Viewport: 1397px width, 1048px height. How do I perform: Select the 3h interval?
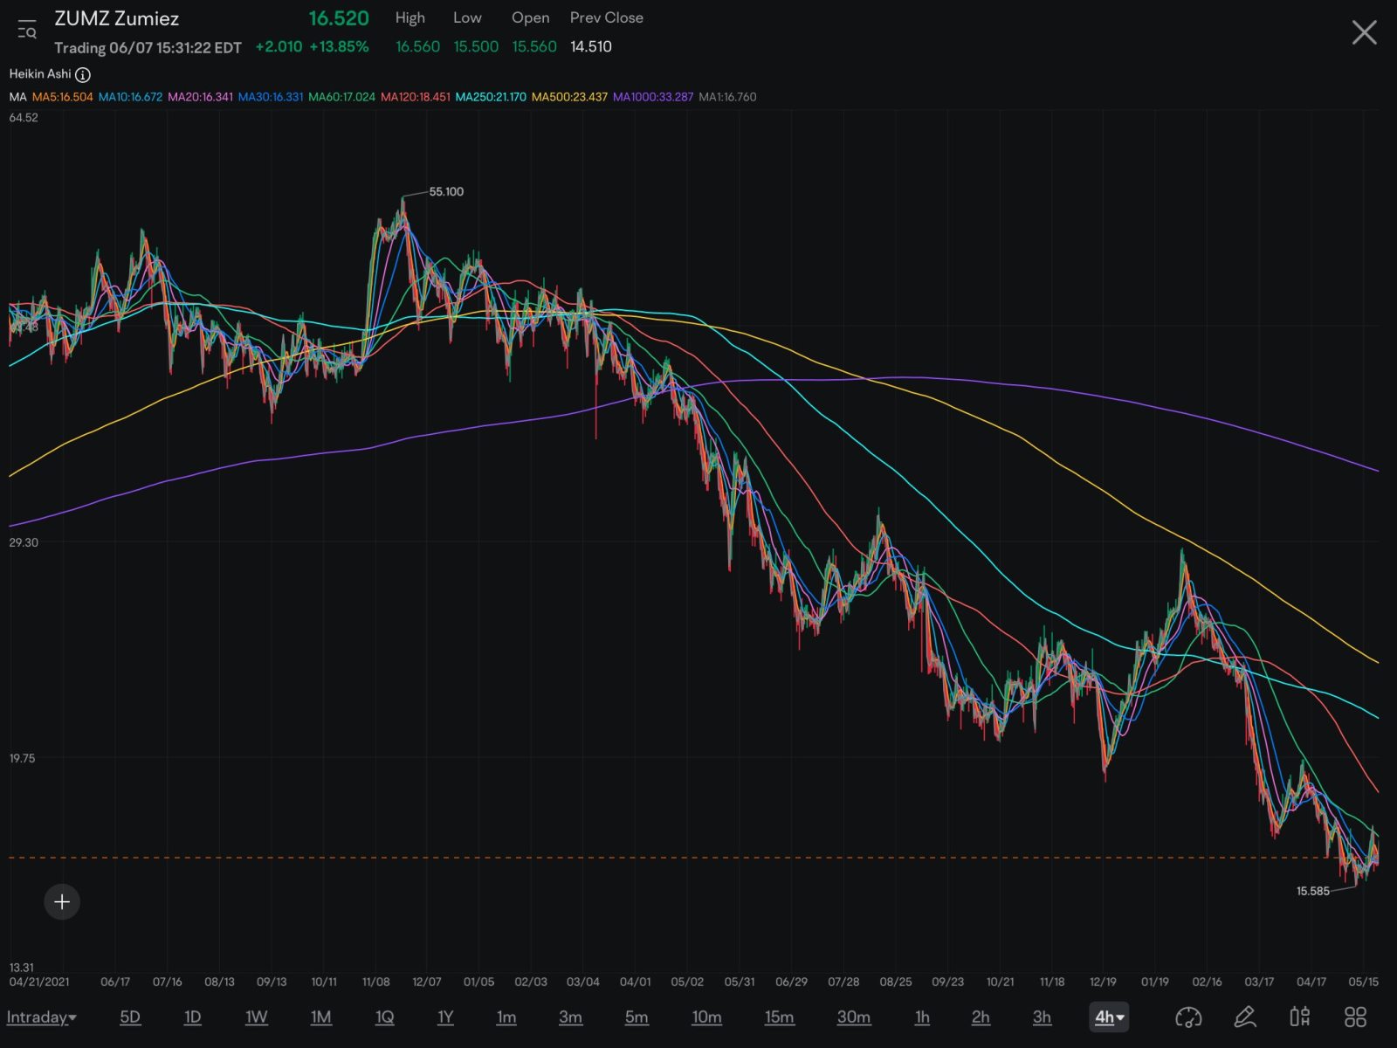1042,1017
